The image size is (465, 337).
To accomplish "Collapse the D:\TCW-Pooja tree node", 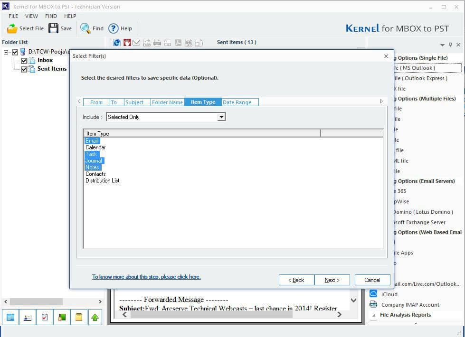I will point(6,52).
